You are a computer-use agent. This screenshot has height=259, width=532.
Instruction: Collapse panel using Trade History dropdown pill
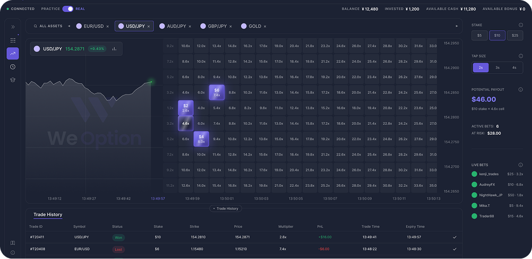(x=226, y=209)
